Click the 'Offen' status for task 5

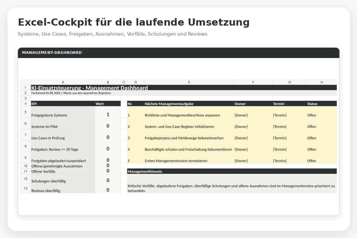(322, 157)
